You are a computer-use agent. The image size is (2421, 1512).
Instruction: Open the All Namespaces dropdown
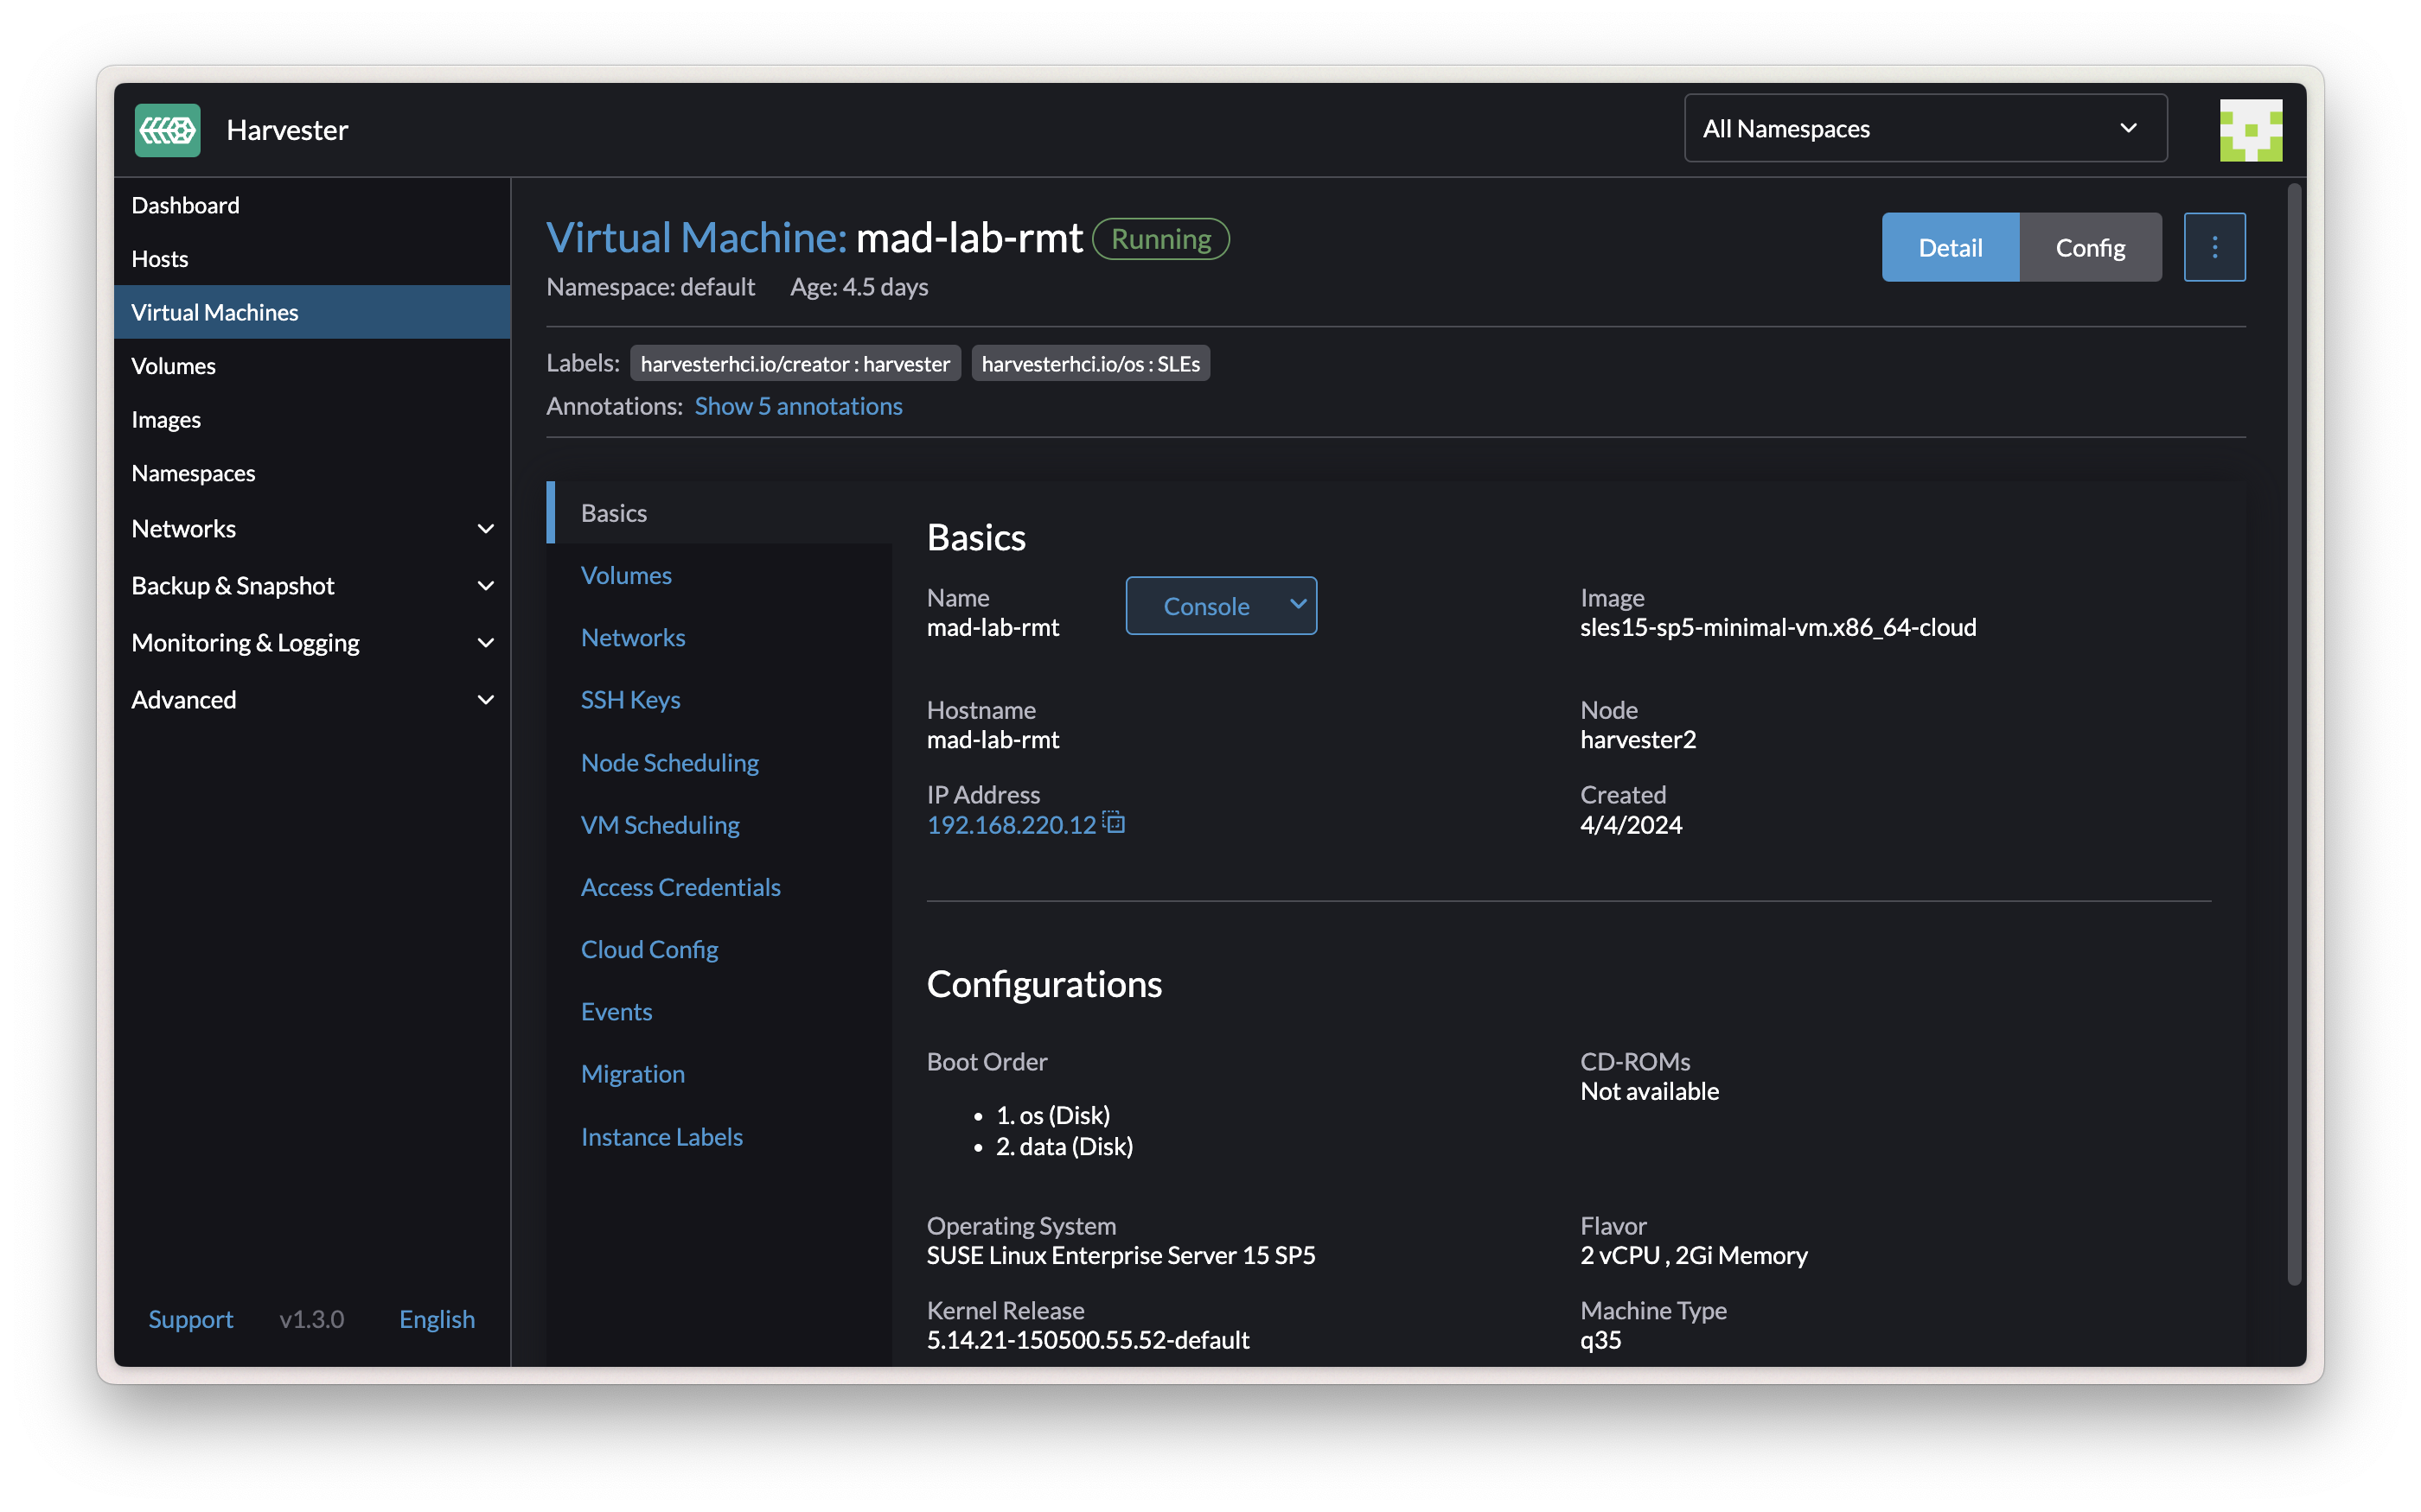tap(1924, 129)
